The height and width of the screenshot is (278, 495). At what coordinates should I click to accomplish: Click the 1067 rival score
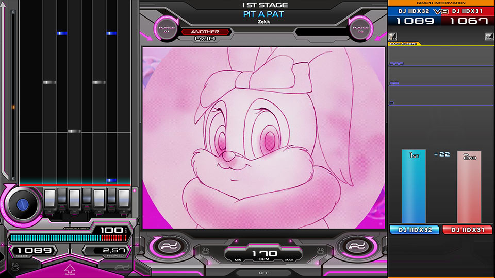coord(469,21)
